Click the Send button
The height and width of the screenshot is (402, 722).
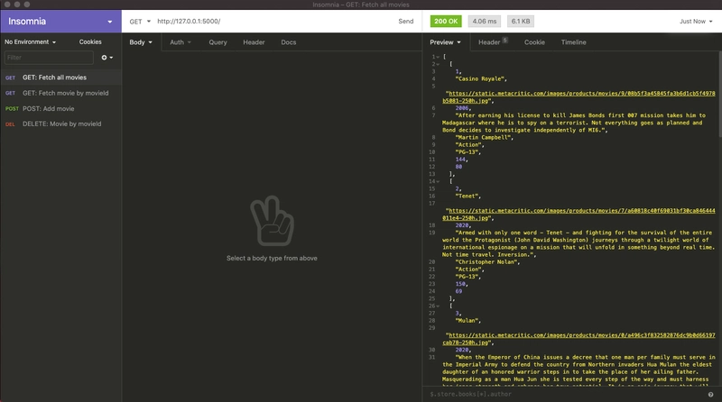point(405,21)
